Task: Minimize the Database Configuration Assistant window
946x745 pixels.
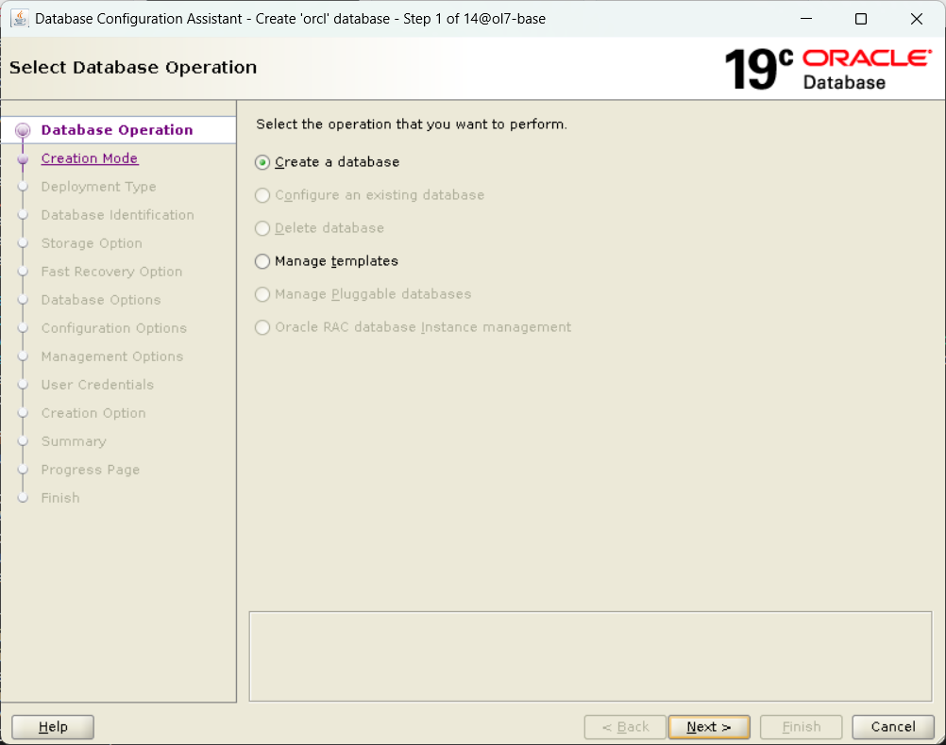Action: click(806, 19)
